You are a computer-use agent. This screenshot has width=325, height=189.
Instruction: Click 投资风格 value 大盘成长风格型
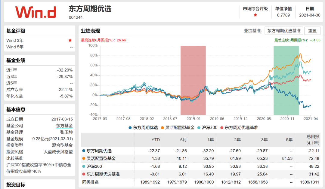(x=58, y=152)
